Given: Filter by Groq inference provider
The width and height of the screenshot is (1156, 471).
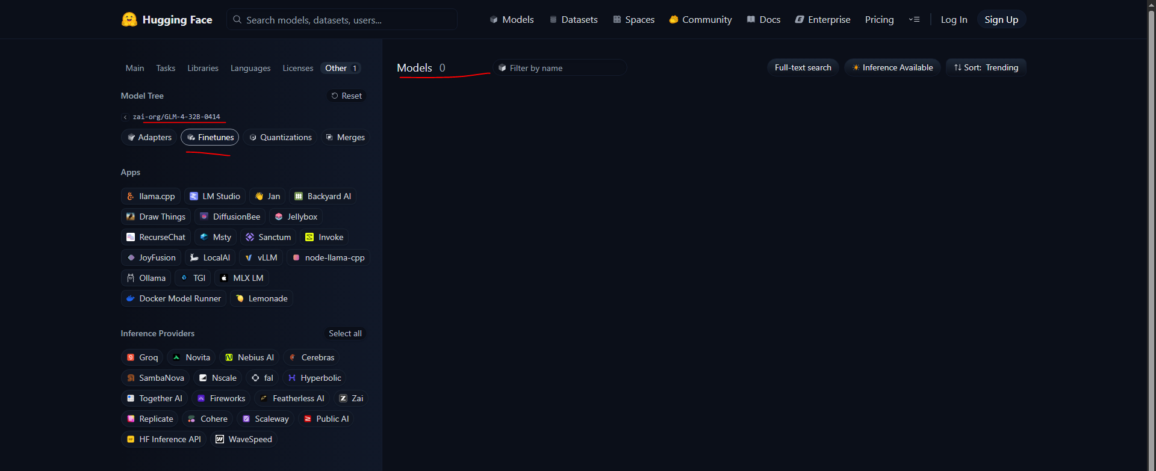Looking at the screenshot, I should coord(142,357).
